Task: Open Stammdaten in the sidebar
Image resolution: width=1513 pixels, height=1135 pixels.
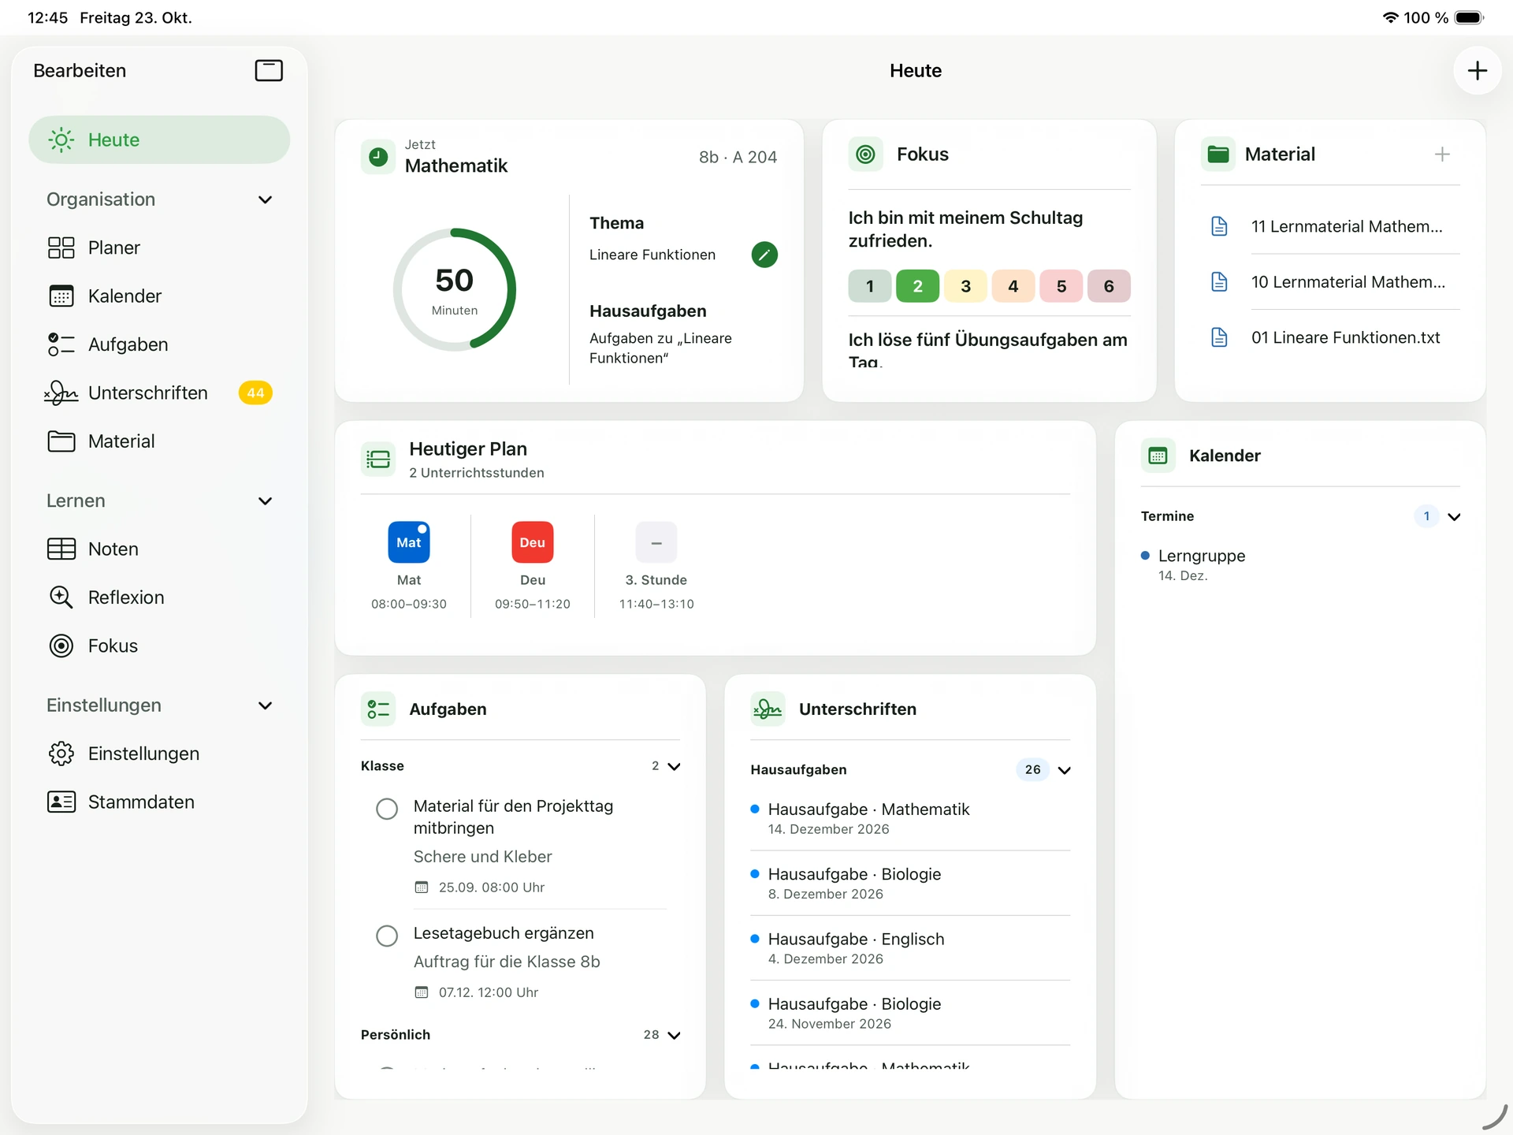Action: coord(160,802)
